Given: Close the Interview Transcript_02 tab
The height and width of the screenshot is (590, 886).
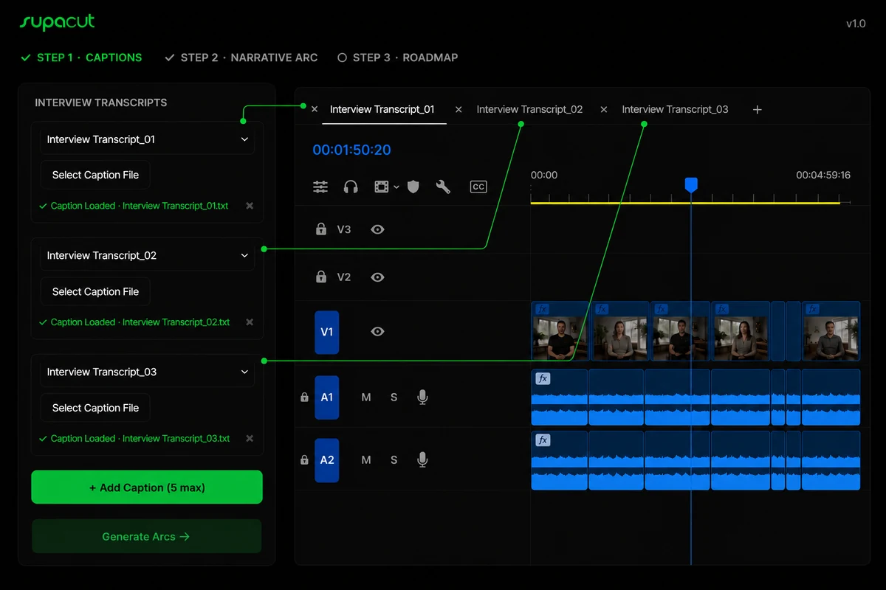Looking at the screenshot, I should 459,109.
